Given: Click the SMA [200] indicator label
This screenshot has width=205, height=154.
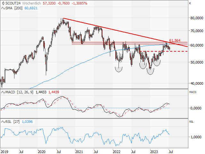Looking at the screenshot, I should [14, 8].
